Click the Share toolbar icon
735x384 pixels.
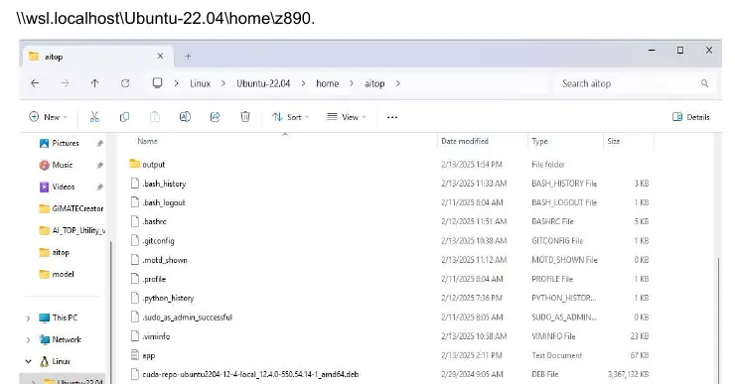(216, 117)
